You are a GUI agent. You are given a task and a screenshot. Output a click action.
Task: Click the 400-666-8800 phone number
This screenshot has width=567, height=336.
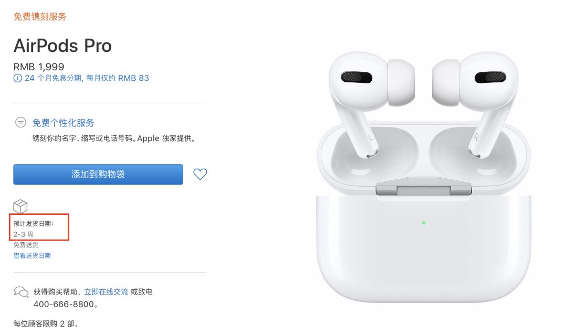tap(64, 304)
